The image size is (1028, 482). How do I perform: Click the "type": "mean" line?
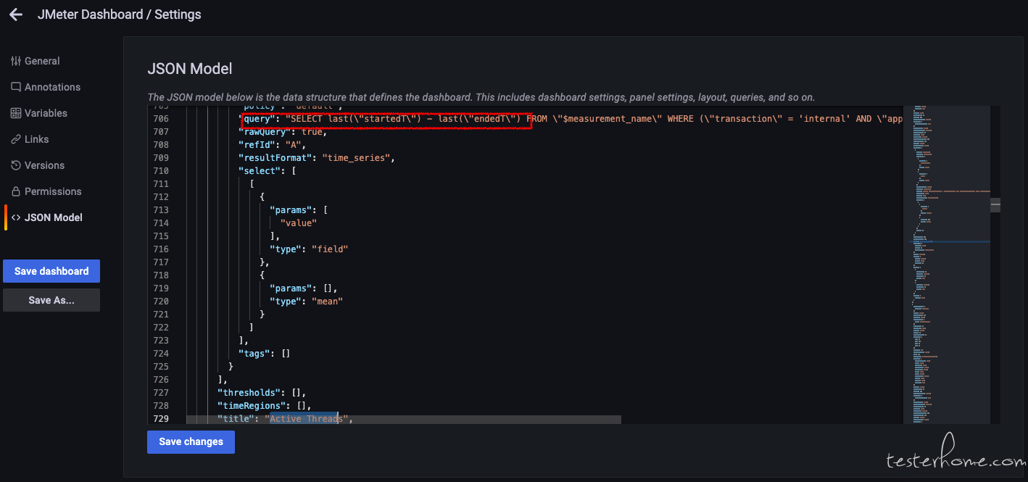coord(306,301)
